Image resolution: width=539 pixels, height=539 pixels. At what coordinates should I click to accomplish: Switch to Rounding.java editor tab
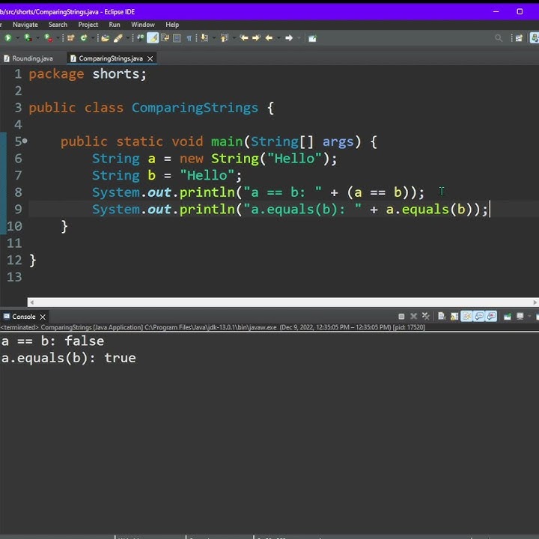(x=29, y=58)
